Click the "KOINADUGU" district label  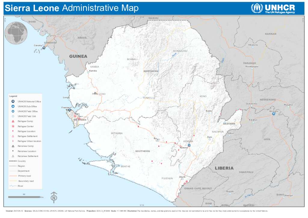(180, 51)
